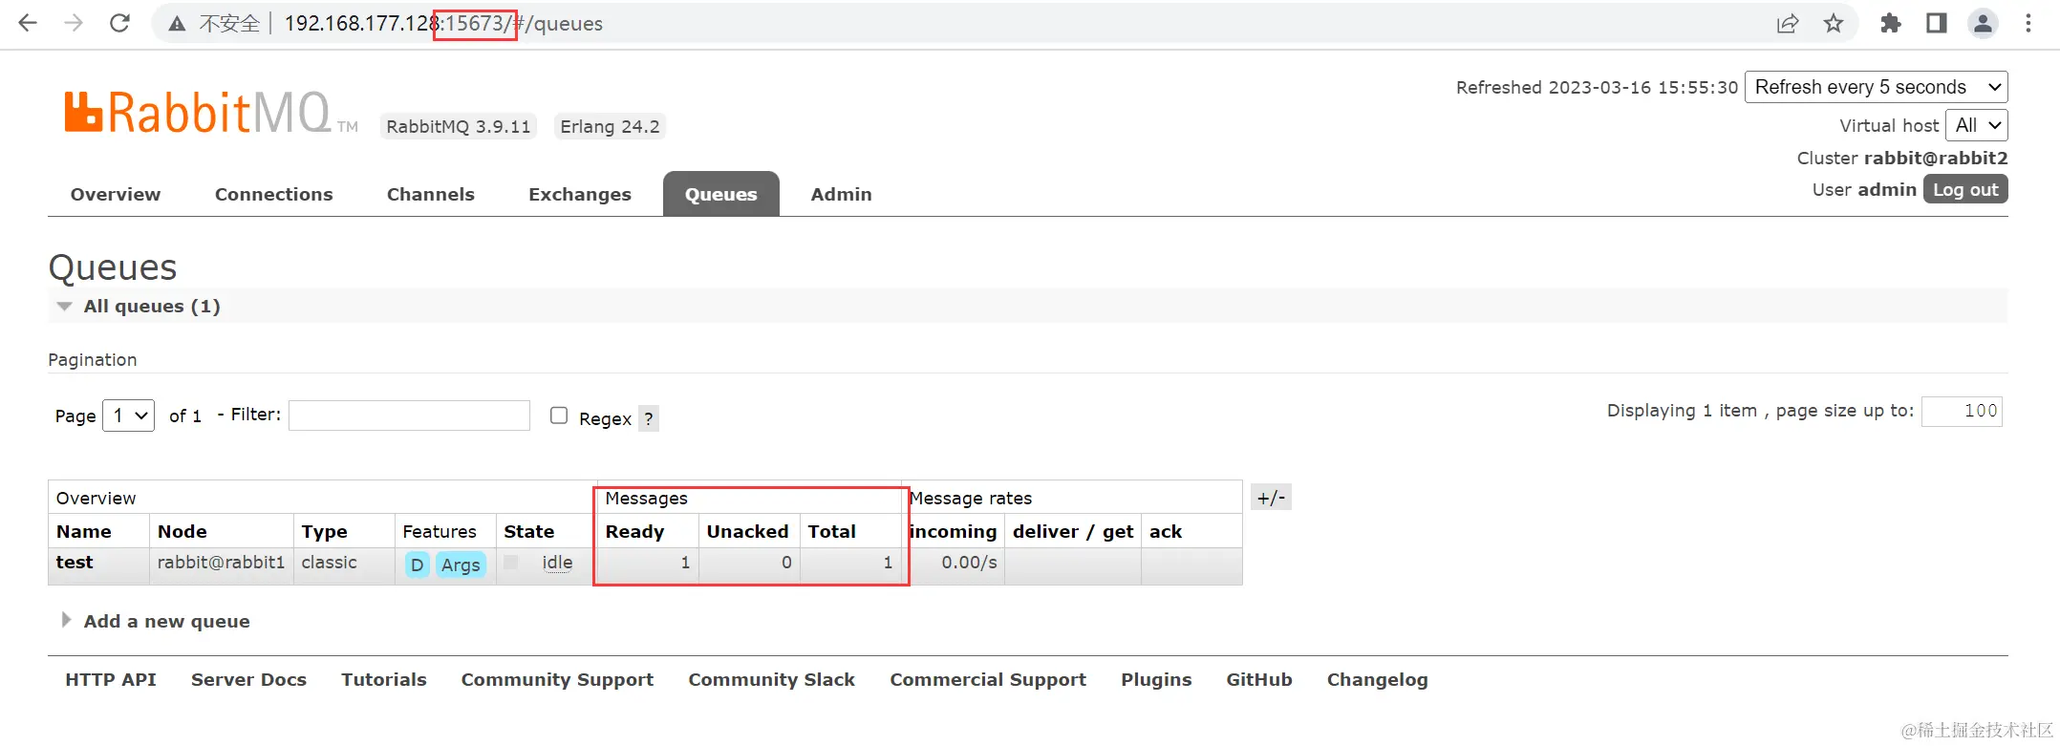Click the RabbitMQ 3.9.11 version badge
The image size is (2060, 746).
459,126
